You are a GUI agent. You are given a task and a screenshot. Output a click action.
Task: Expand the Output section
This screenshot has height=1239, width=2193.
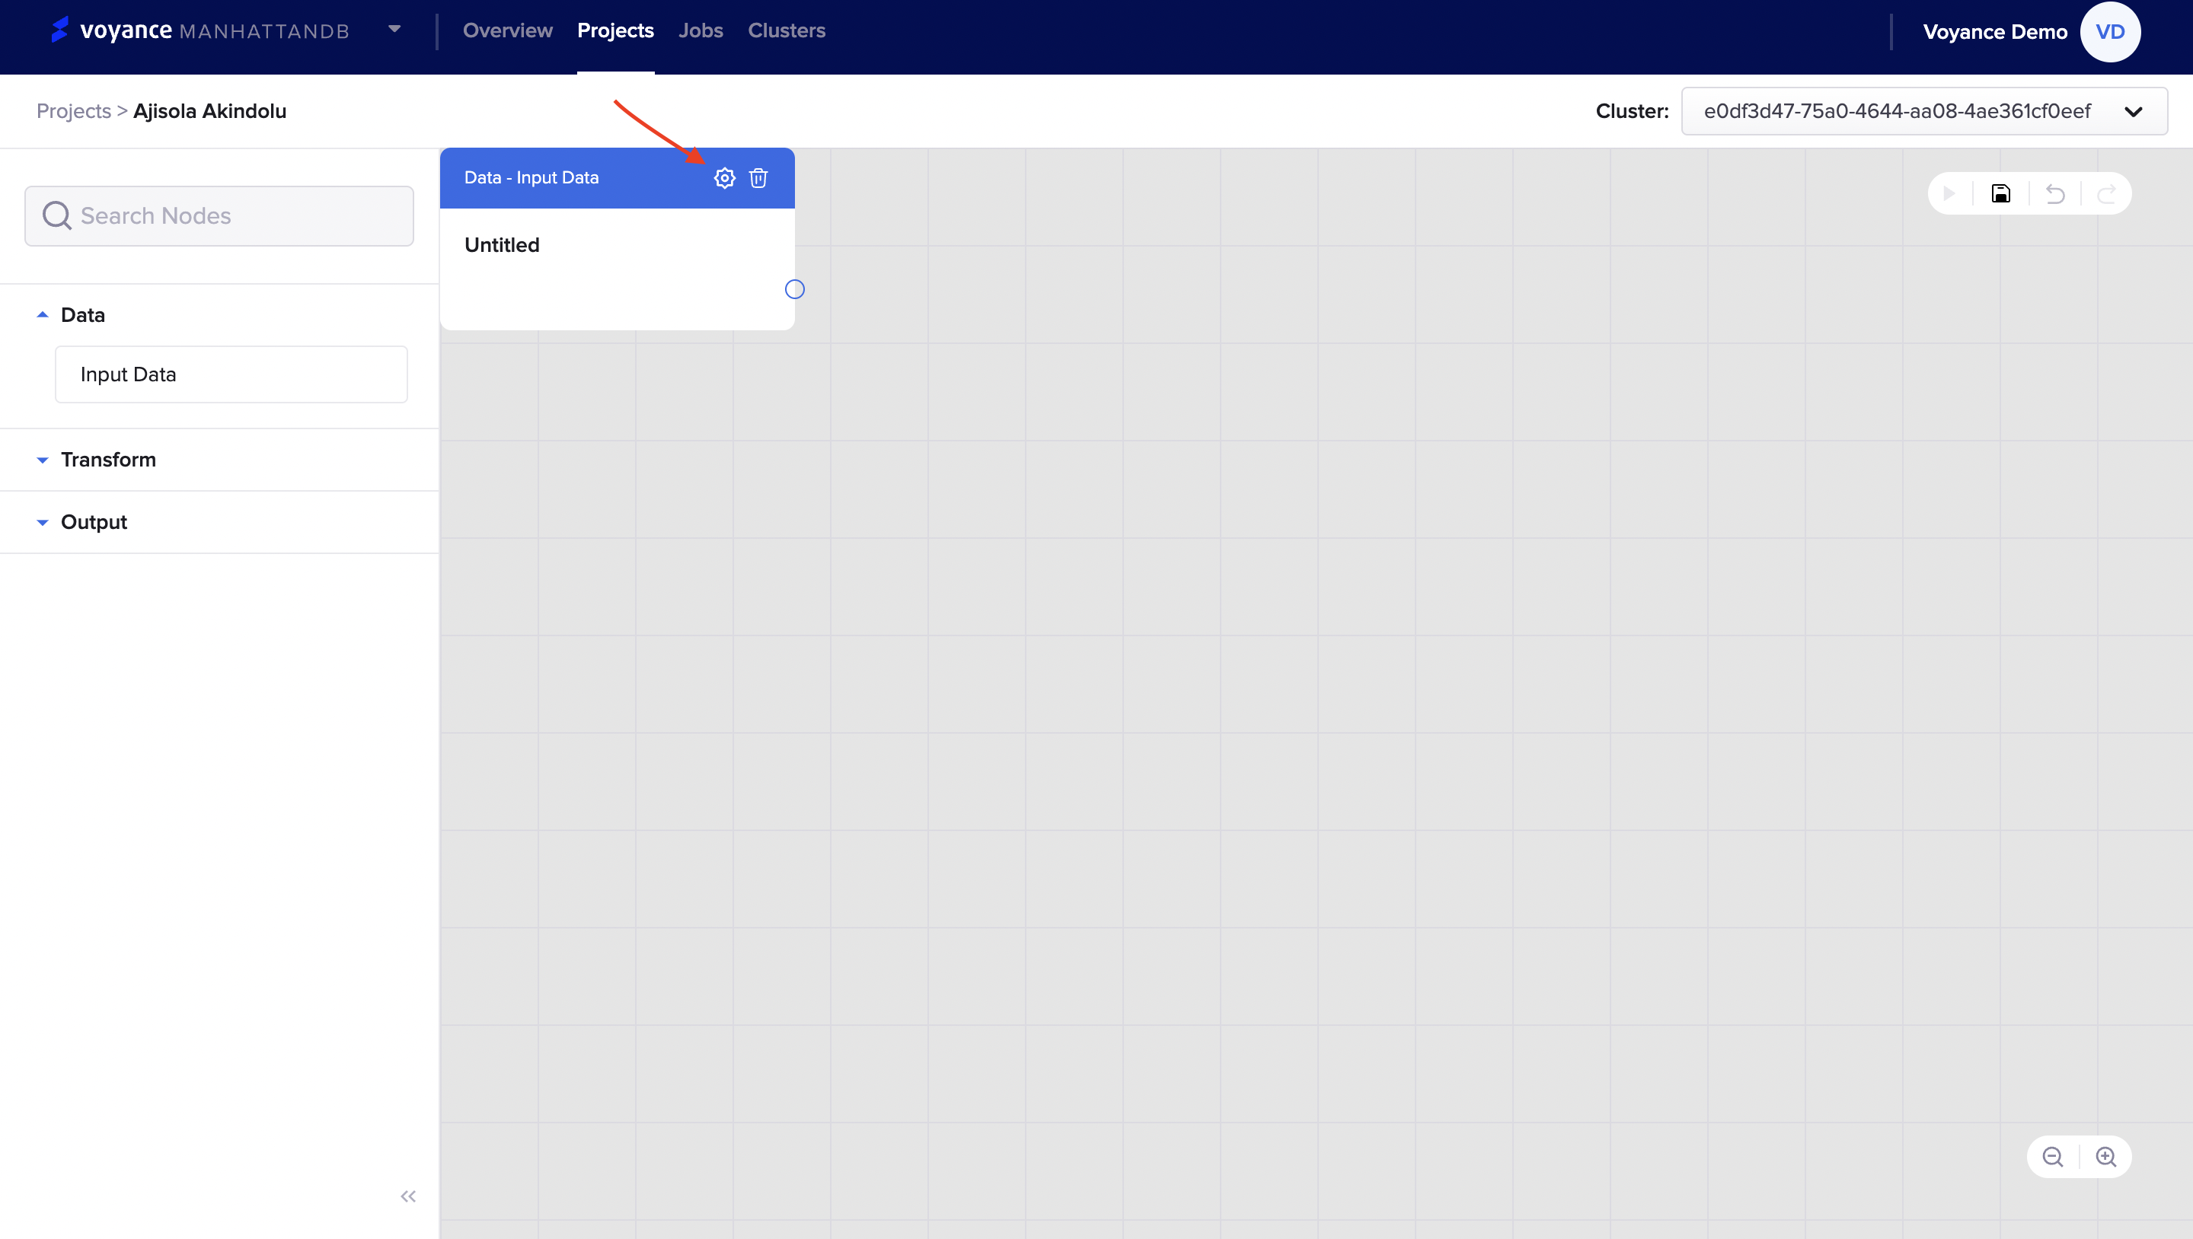43,523
